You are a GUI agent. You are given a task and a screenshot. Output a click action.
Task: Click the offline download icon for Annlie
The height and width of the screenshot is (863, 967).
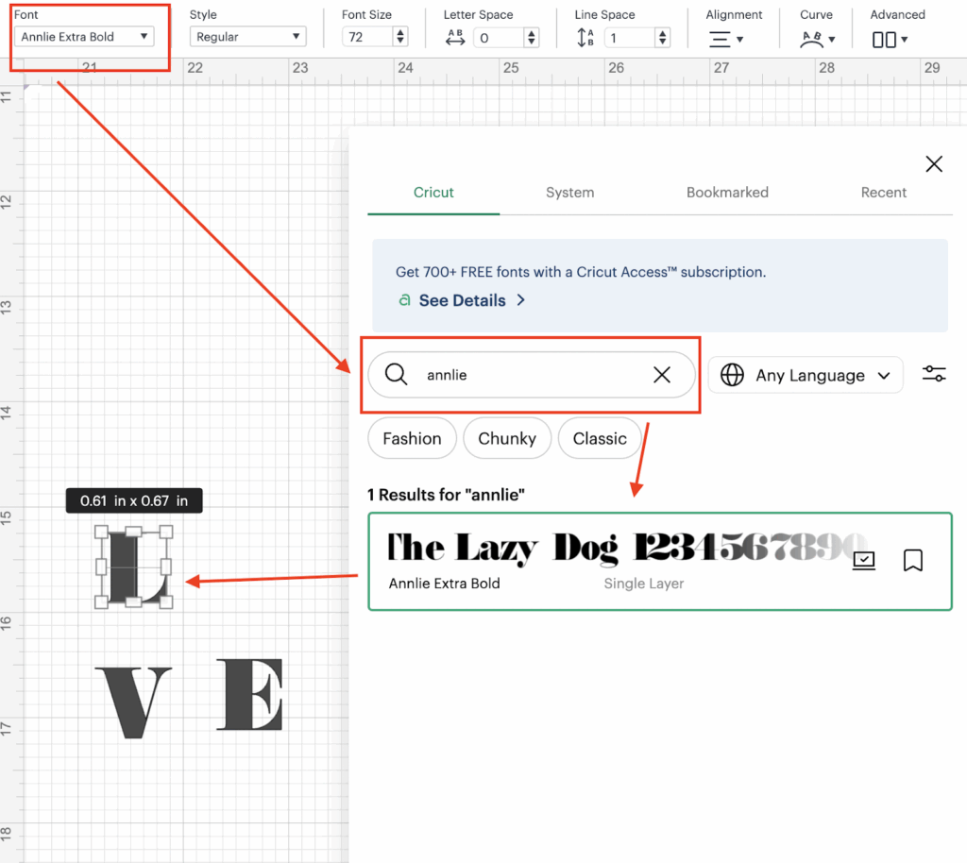click(863, 561)
